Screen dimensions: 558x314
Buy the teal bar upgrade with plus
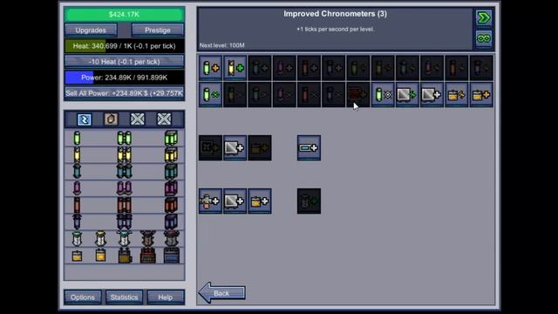tap(309, 147)
